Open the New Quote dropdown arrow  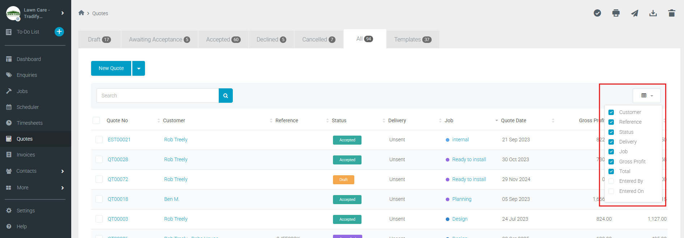[139, 69]
